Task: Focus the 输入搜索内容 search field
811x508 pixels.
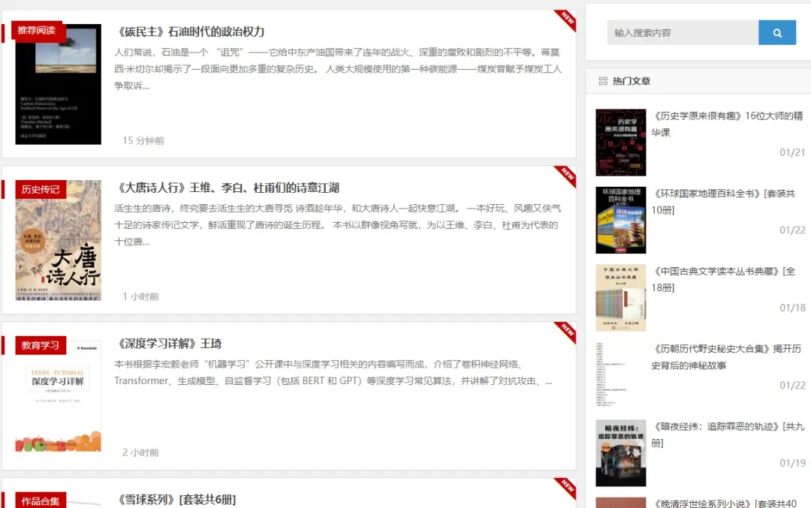Action: (x=683, y=32)
